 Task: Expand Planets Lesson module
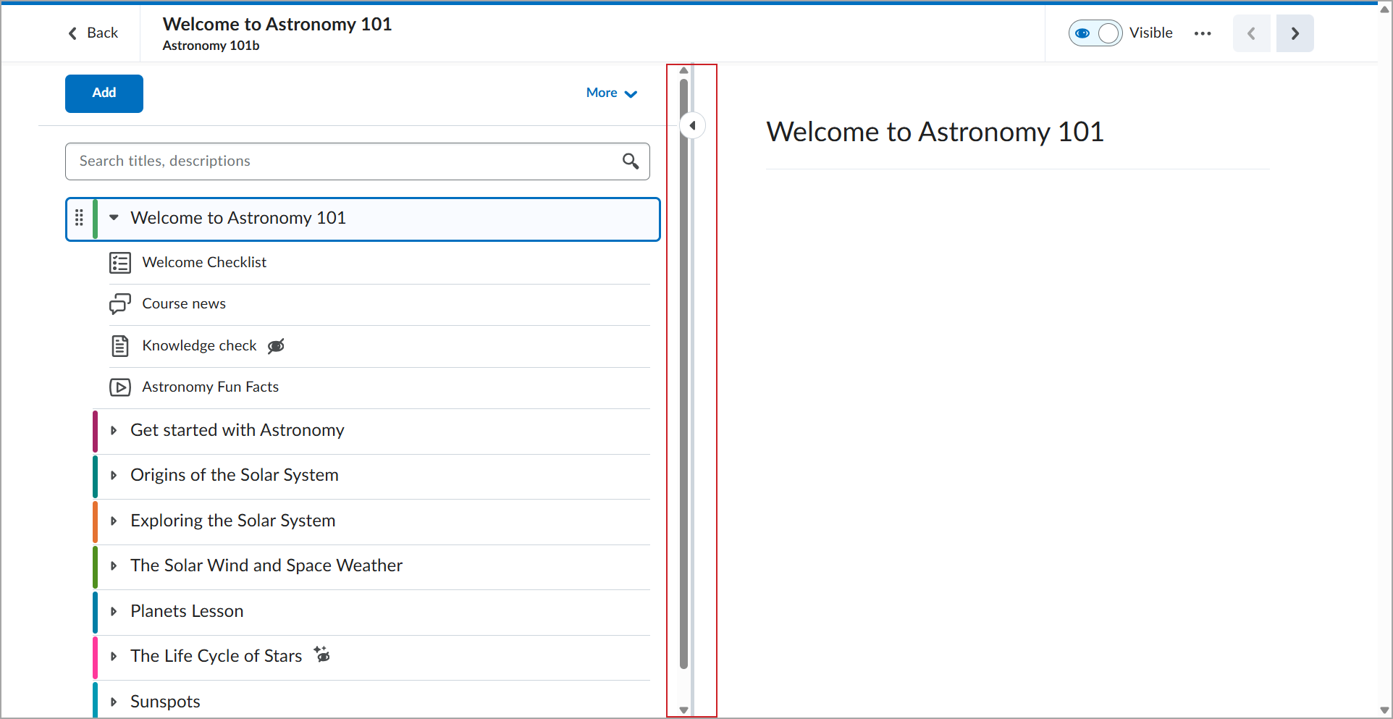tap(114, 612)
